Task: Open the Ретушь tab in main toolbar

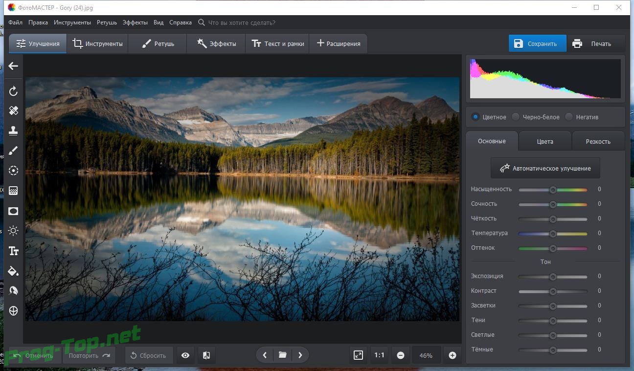Action: [x=158, y=44]
